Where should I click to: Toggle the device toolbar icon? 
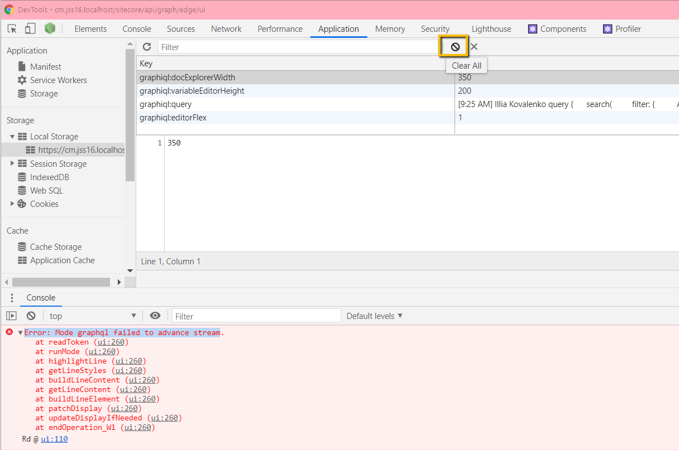tap(30, 29)
